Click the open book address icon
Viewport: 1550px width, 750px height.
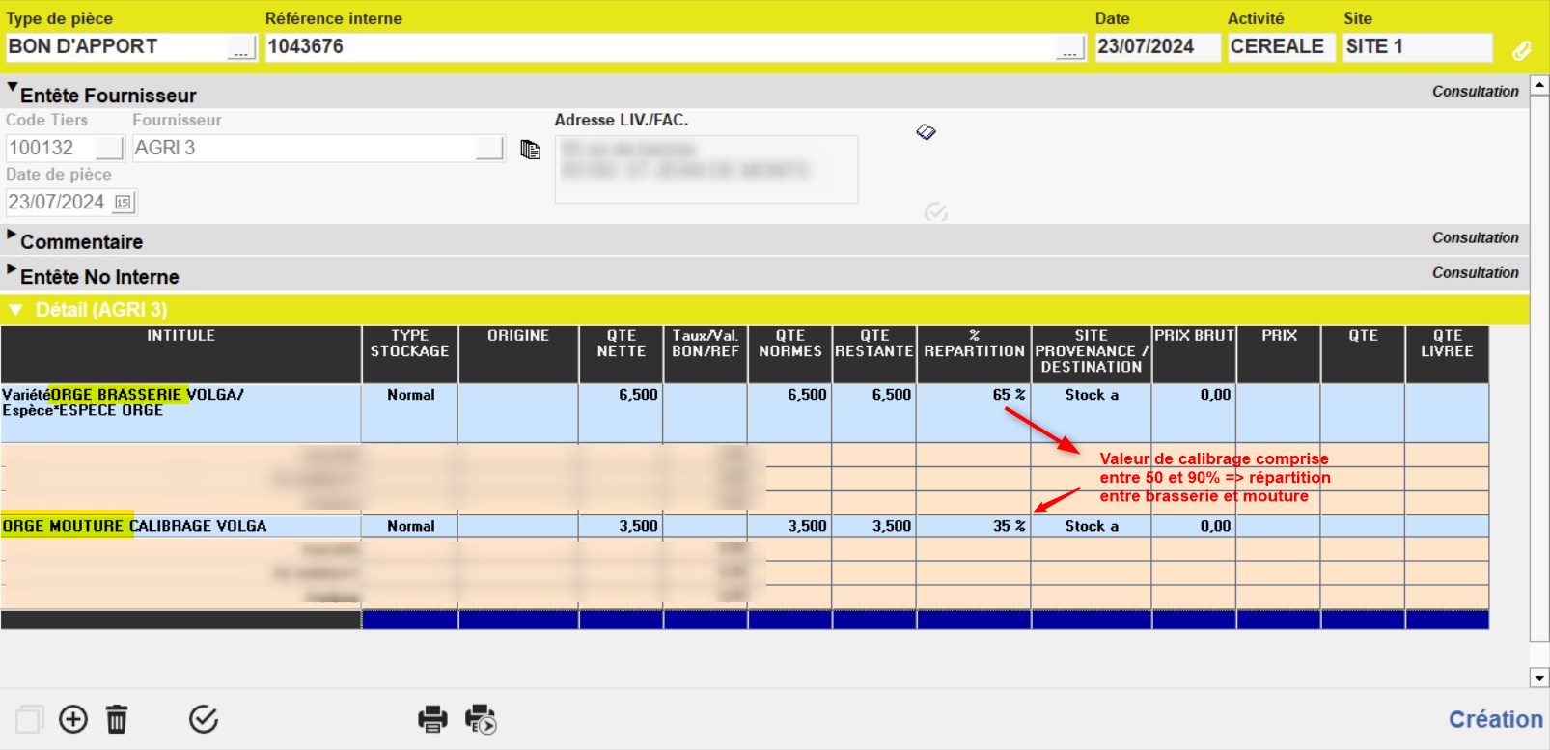[x=926, y=132]
